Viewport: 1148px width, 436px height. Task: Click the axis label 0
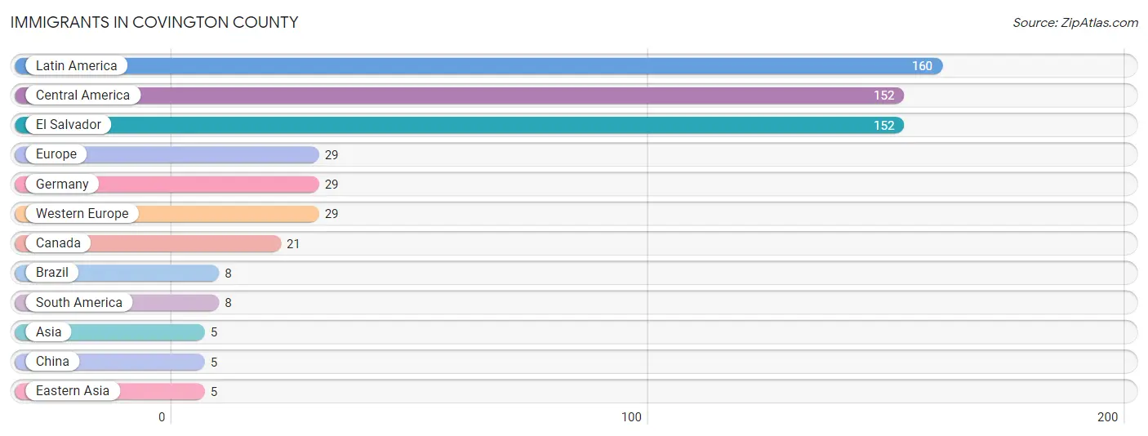(x=162, y=417)
